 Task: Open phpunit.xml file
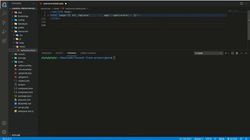coord(24,100)
